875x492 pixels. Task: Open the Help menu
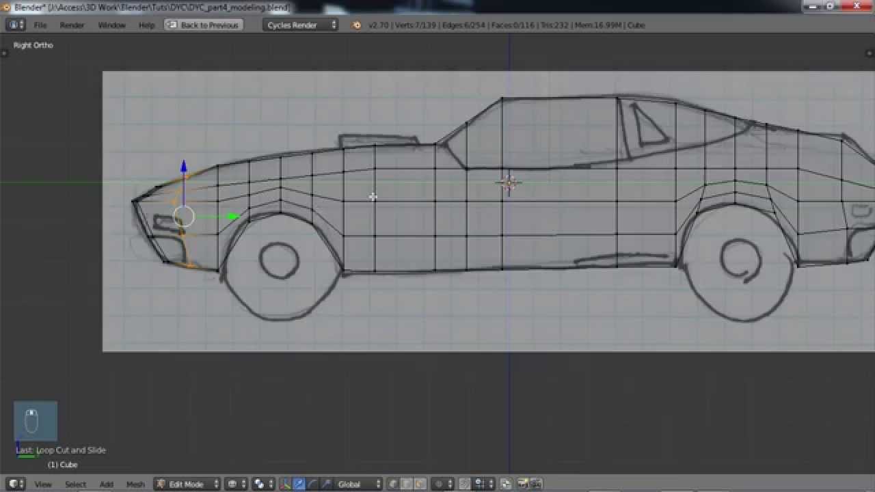(147, 25)
